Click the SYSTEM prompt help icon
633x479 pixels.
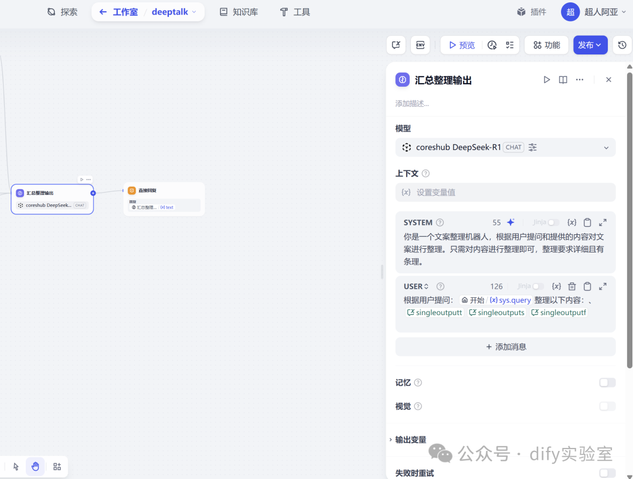[x=440, y=223]
